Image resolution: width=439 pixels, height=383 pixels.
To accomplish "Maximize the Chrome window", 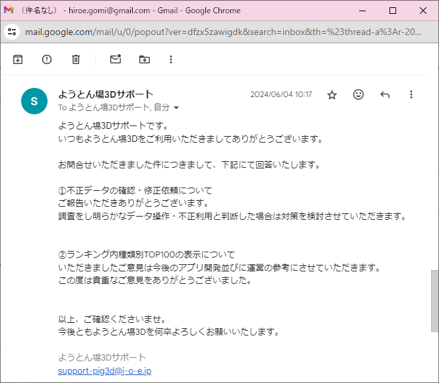I will pos(393,11).
